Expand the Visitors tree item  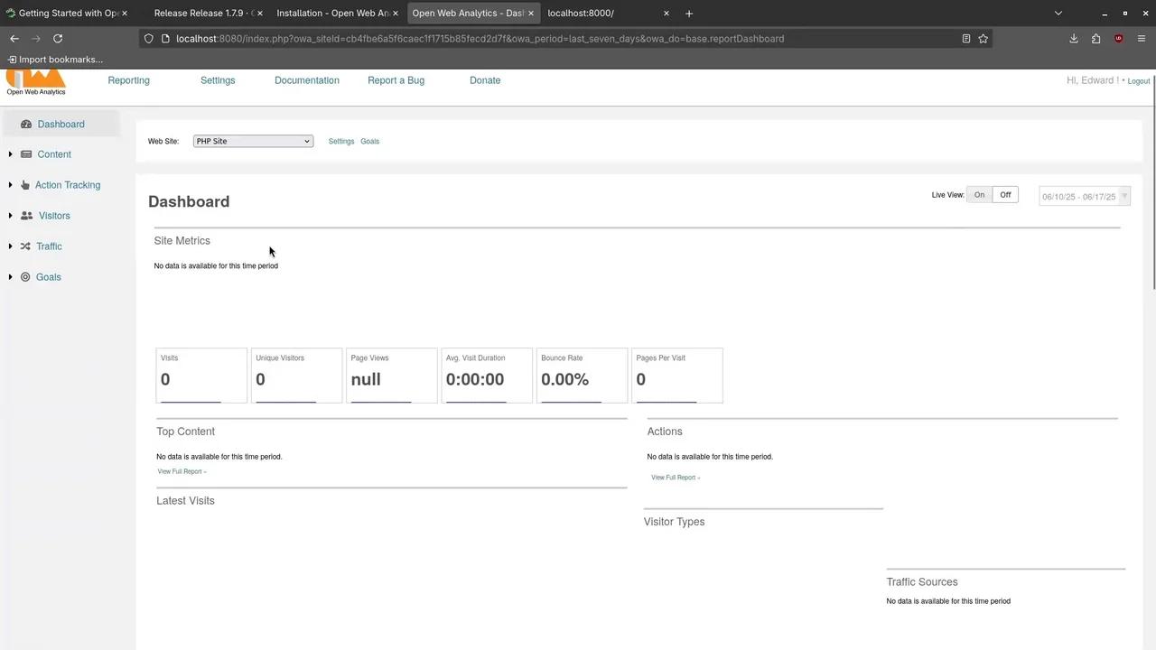coord(10,215)
